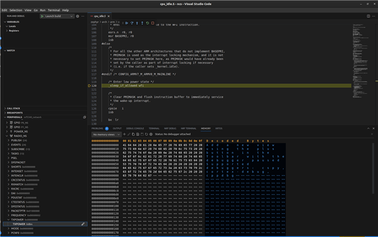Image resolution: width=378 pixels, height=237 pixels.
Task: Edit TXPOWER value with the pencil icon
Action: click(83, 224)
